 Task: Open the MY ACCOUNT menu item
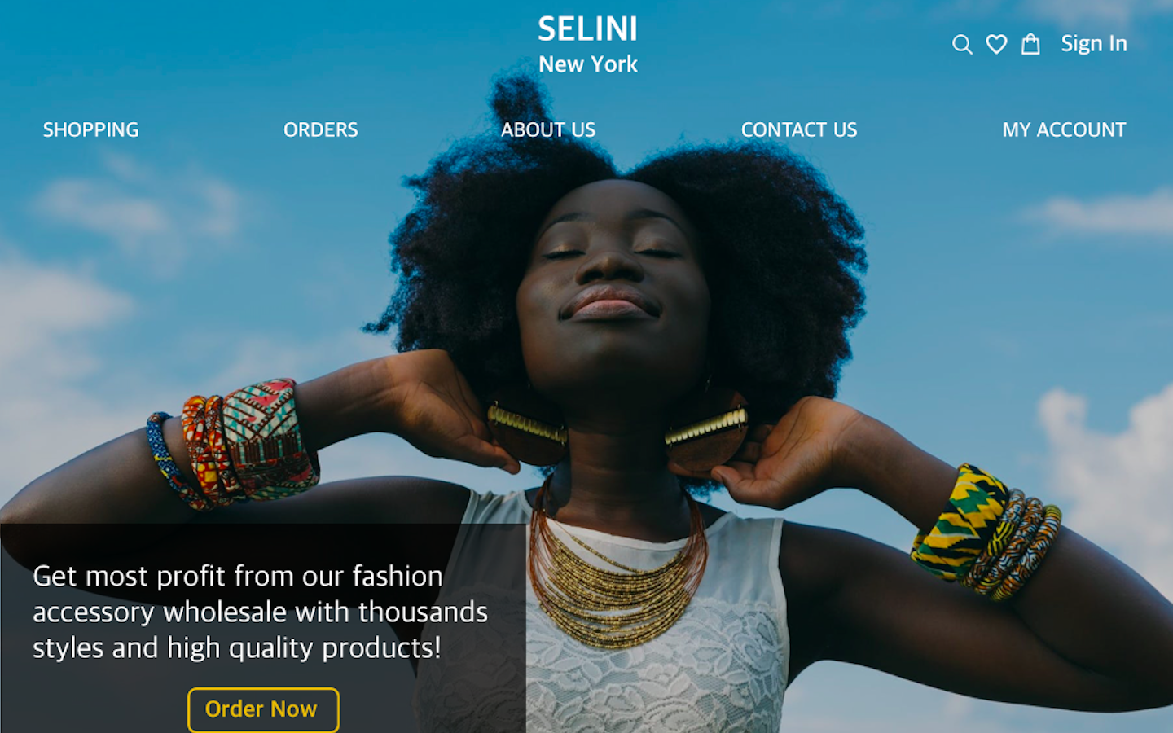coord(1063,129)
